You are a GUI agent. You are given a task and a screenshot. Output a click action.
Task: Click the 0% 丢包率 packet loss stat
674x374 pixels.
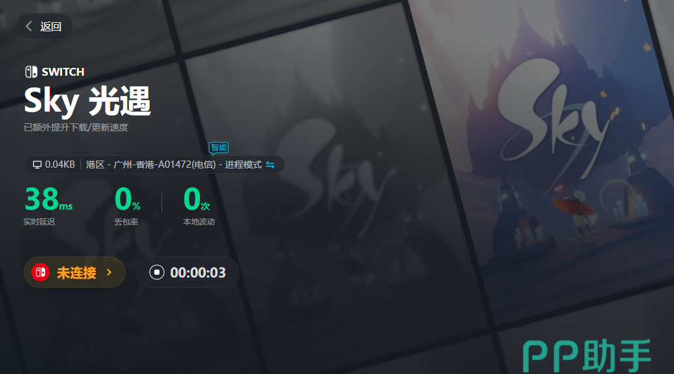(127, 206)
